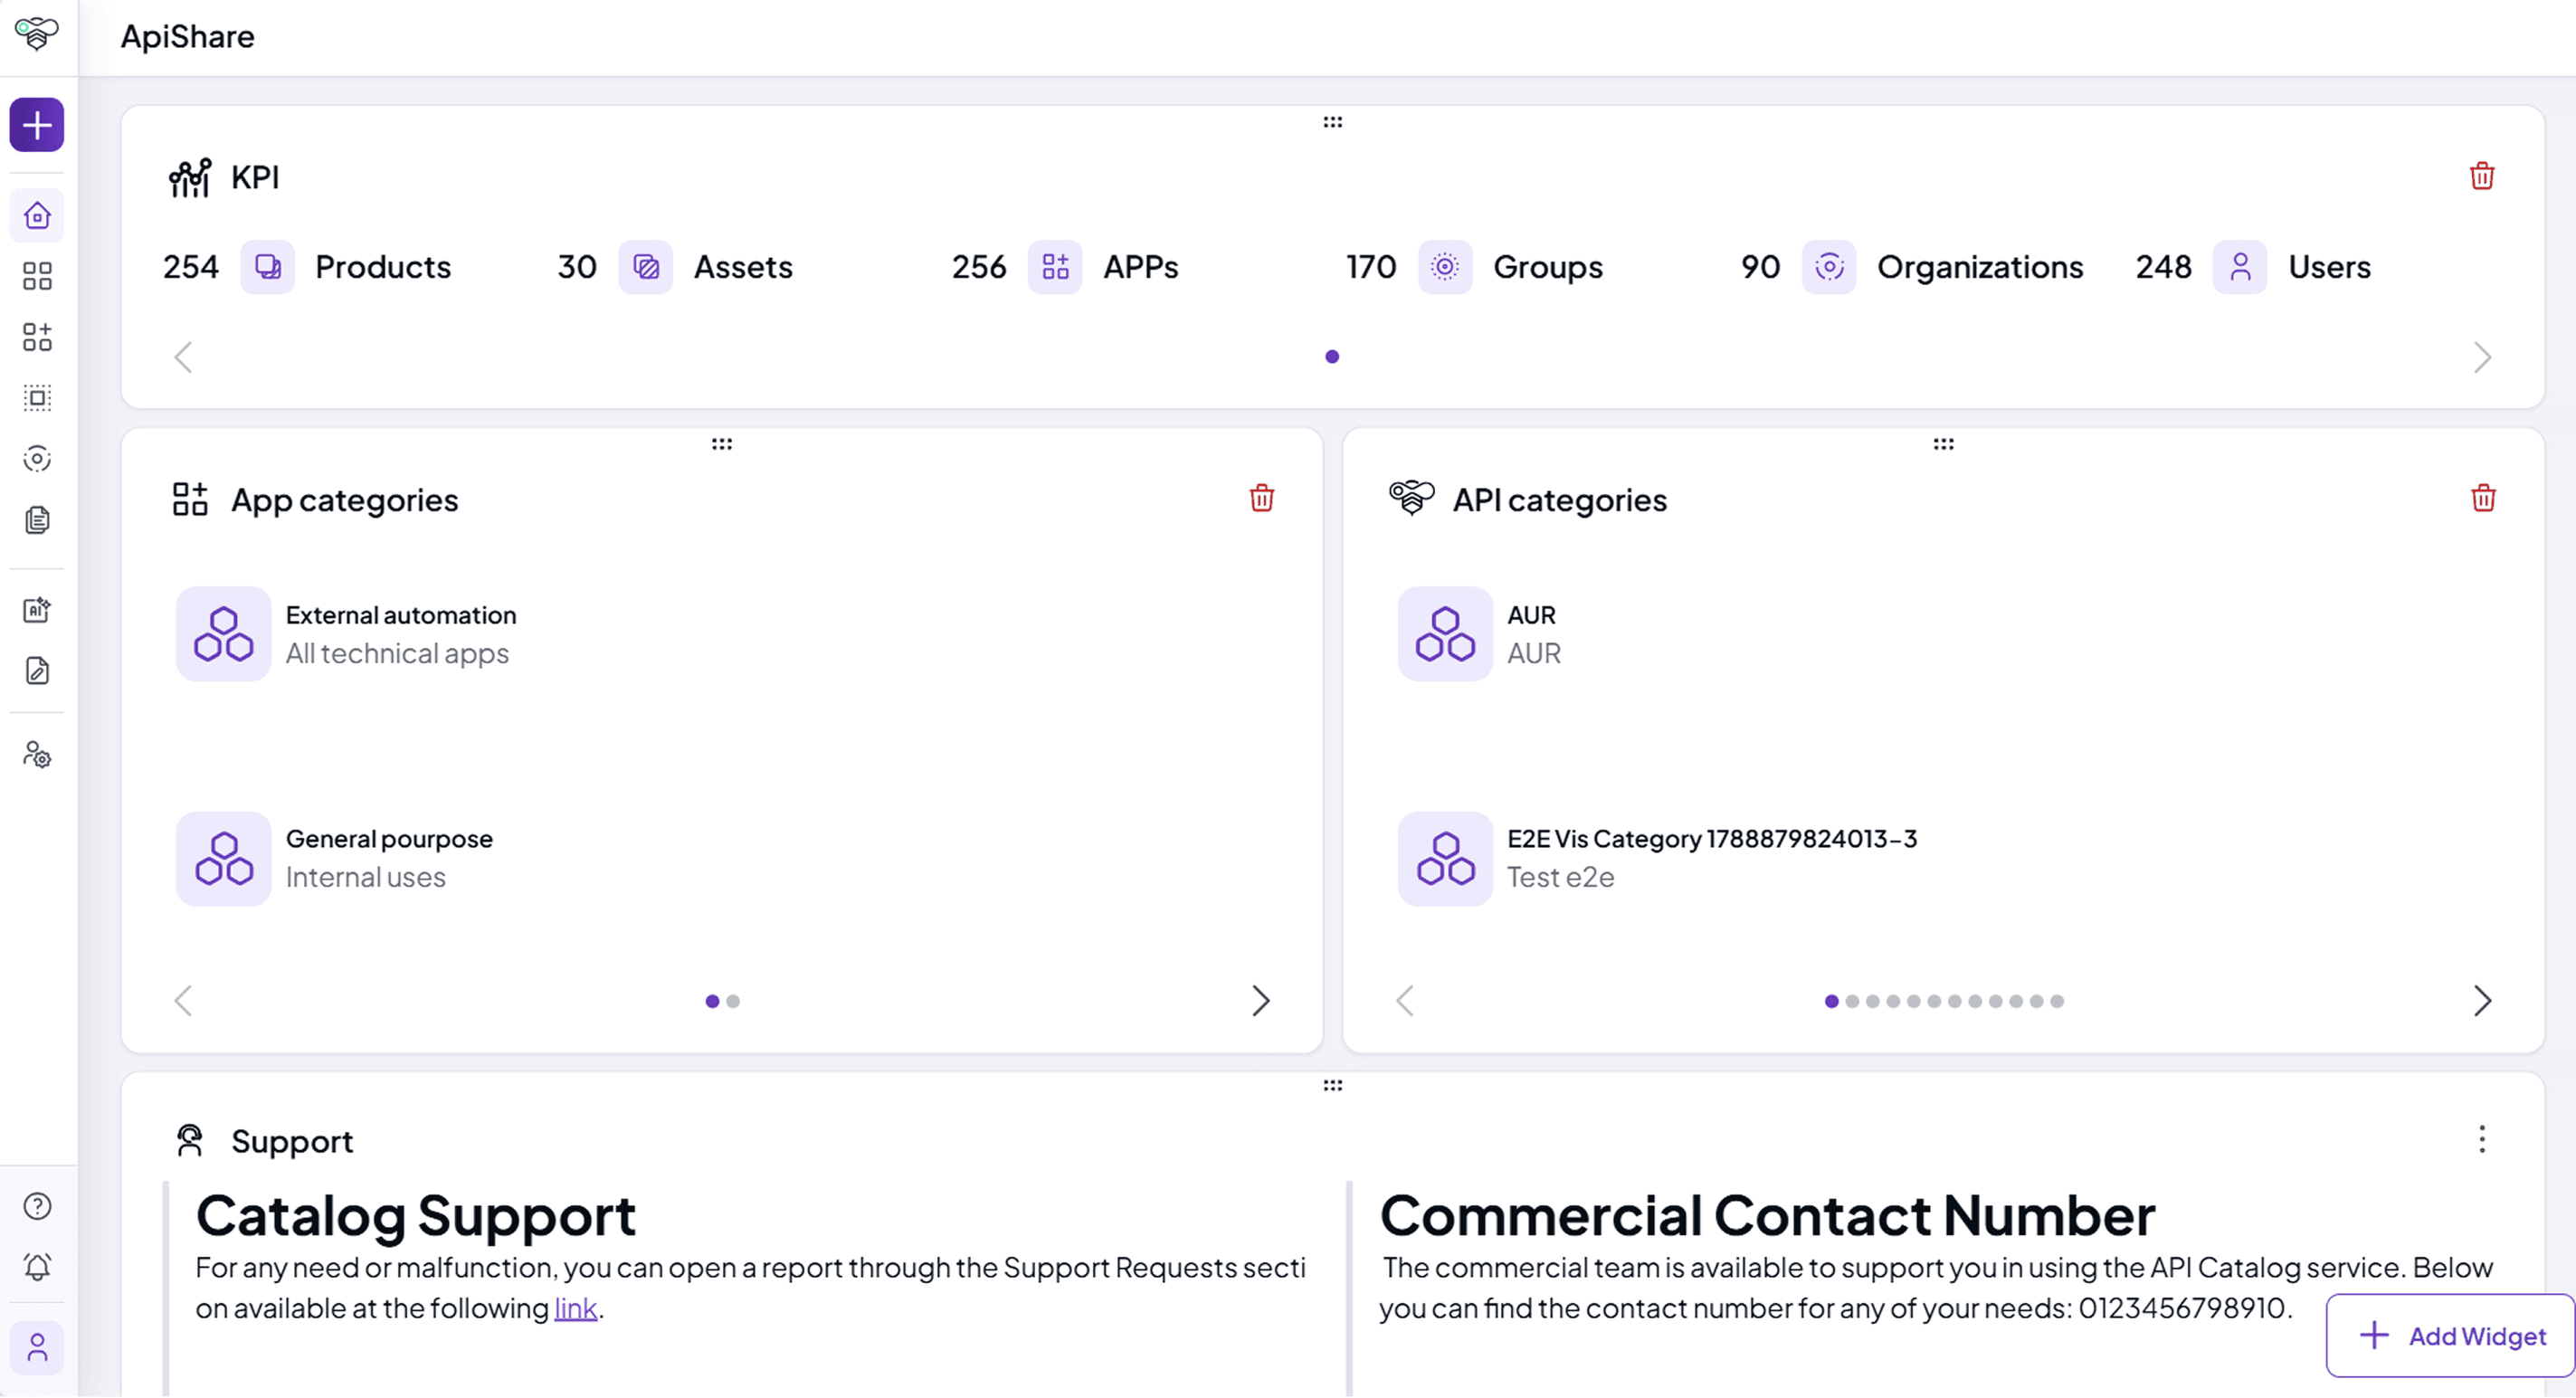Click the ApiShare logo in top-left corner
The image size is (2576, 1398).
point(37,33)
